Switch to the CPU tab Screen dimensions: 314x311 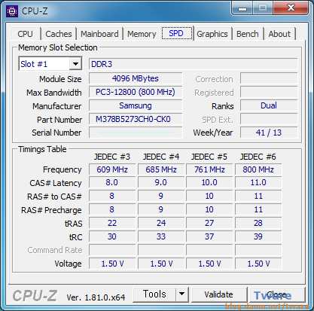(x=25, y=34)
